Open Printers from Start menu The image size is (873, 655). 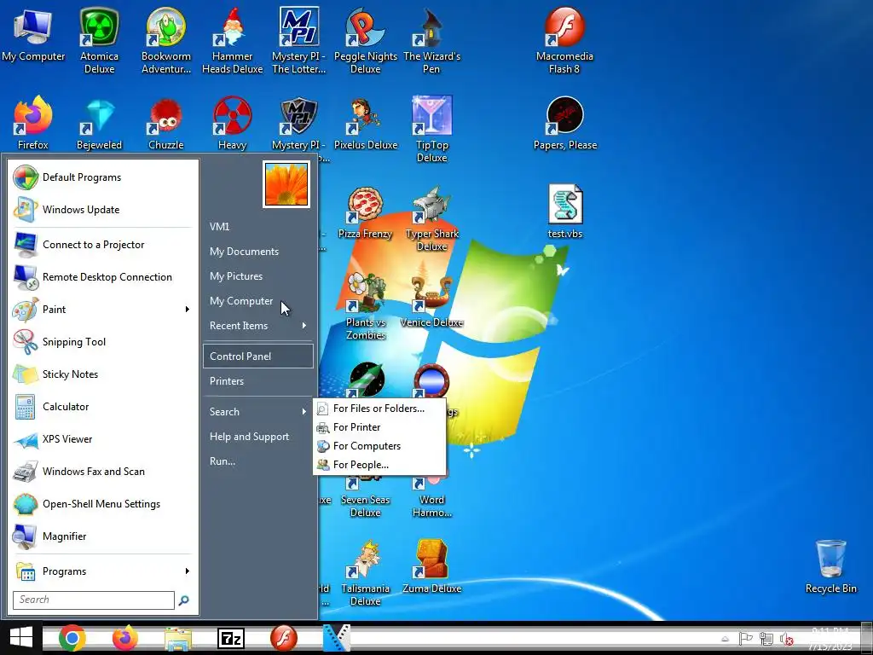[258, 381]
